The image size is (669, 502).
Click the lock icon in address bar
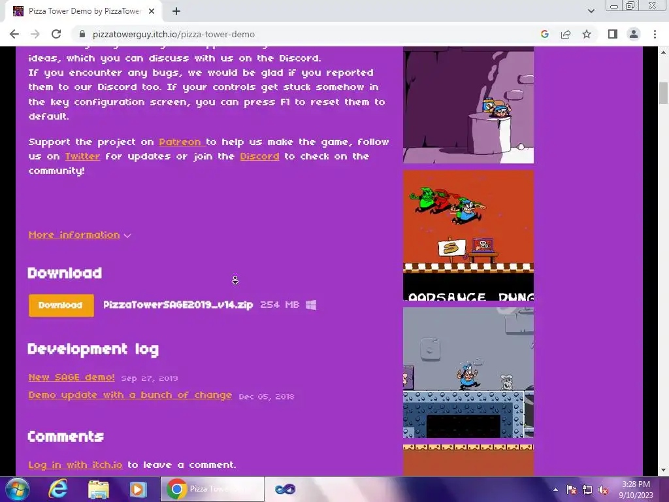click(x=82, y=34)
